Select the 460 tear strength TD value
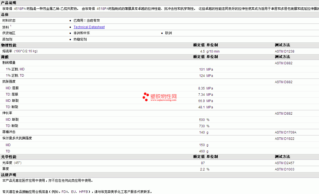 [x=202, y=151]
